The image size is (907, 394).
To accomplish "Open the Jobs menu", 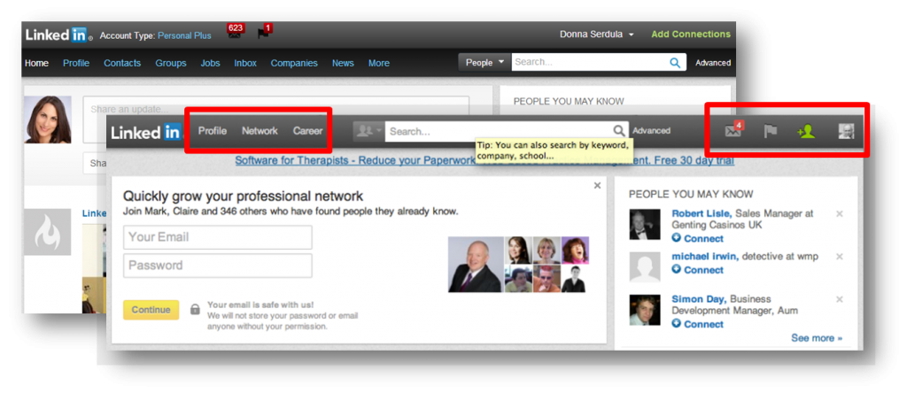I will tap(210, 63).
